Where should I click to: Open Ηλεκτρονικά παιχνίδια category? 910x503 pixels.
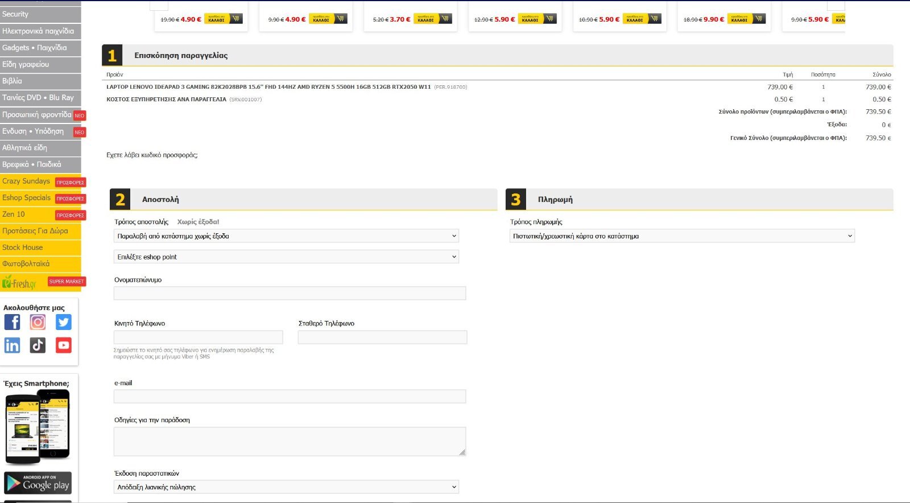coord(40,31)
